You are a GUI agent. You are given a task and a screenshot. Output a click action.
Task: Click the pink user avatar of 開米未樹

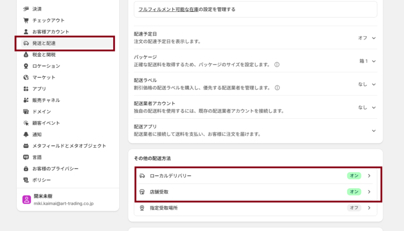click(x=27, y=200)
